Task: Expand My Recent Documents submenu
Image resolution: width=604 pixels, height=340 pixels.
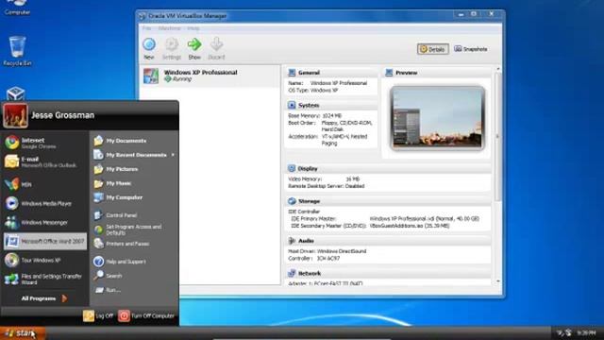Action: click(134, 155)
